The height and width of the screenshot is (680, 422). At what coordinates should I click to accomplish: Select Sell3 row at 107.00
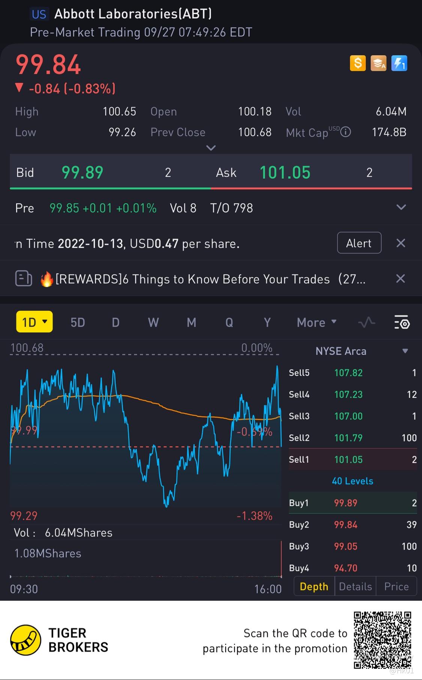(353, 416)
